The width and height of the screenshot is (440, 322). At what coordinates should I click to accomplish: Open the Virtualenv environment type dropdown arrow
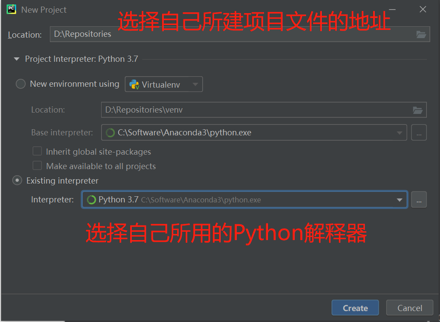click(195, 85)
